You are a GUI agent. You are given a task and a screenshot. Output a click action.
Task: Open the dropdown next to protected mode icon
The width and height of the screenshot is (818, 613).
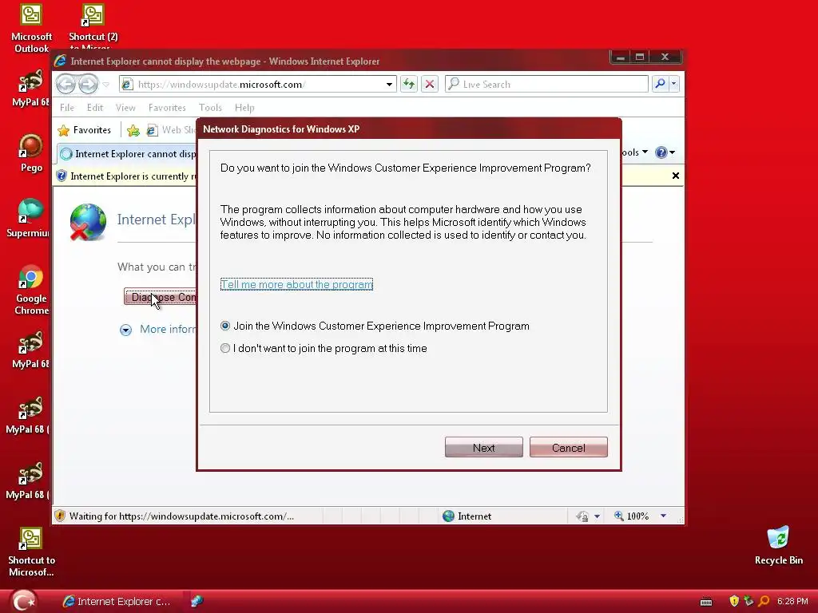[598, 516]
